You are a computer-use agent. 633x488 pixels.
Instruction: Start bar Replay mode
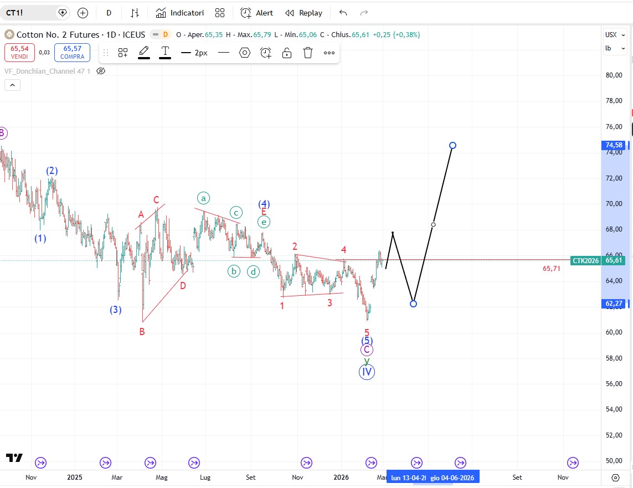click(x=303, y=13)
